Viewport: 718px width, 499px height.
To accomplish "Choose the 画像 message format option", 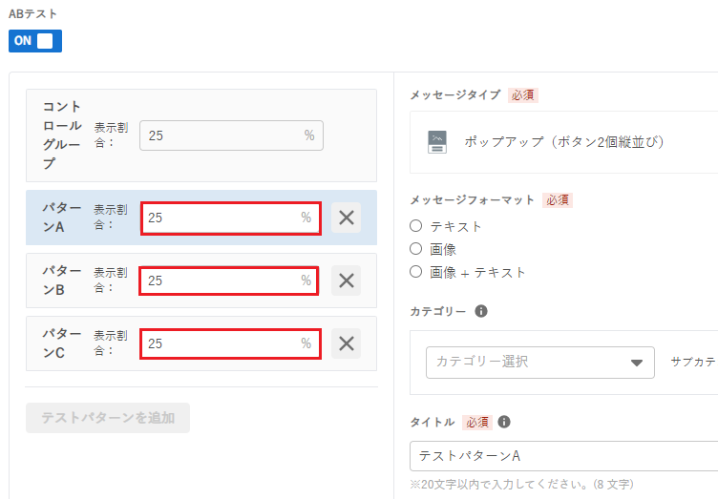I will click(415, 249).
